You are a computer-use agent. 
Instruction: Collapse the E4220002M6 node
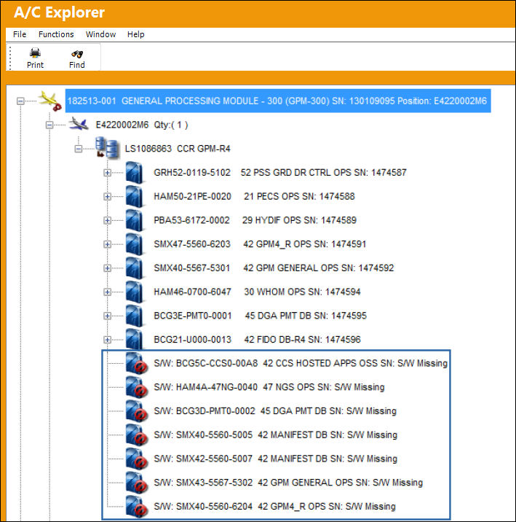pyautogui.click(x=49, y=125)
